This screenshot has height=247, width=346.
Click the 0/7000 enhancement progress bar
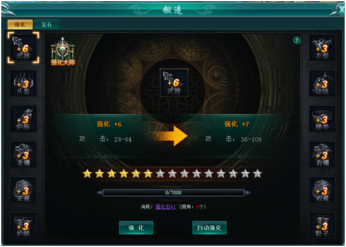173,193
